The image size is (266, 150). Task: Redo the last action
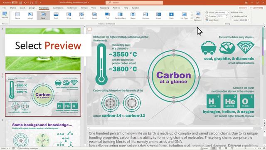tap(32, 3)
